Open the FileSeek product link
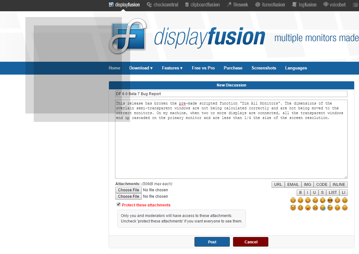 pyautogui.click(x=238, y=5)
